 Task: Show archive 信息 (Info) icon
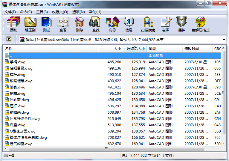pyautogui.click(x=129, y=22)
